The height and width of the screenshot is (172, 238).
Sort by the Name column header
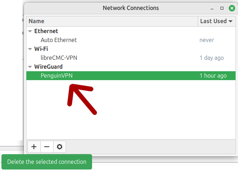click(112, 21)
